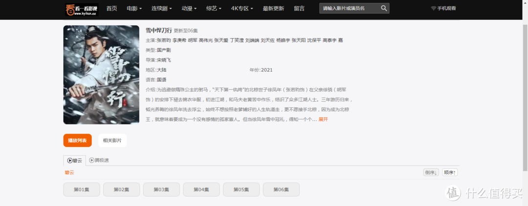Click actor name 高伟光
The image size is (528, 206).
[x=206, y=41]
